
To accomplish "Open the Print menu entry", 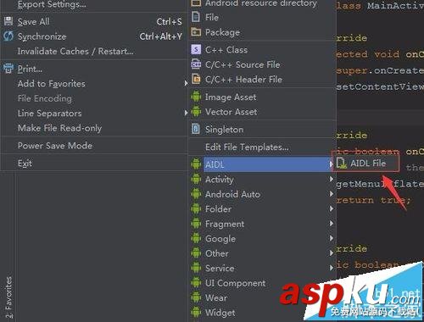I will [93, 69].
